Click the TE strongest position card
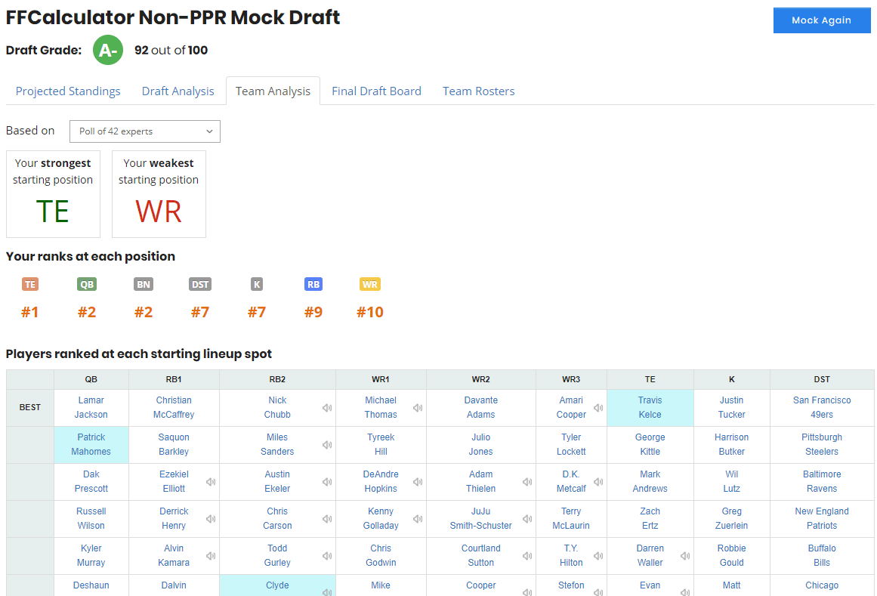The height and width of the screenshot is (596, 877). tap(53, 194)
